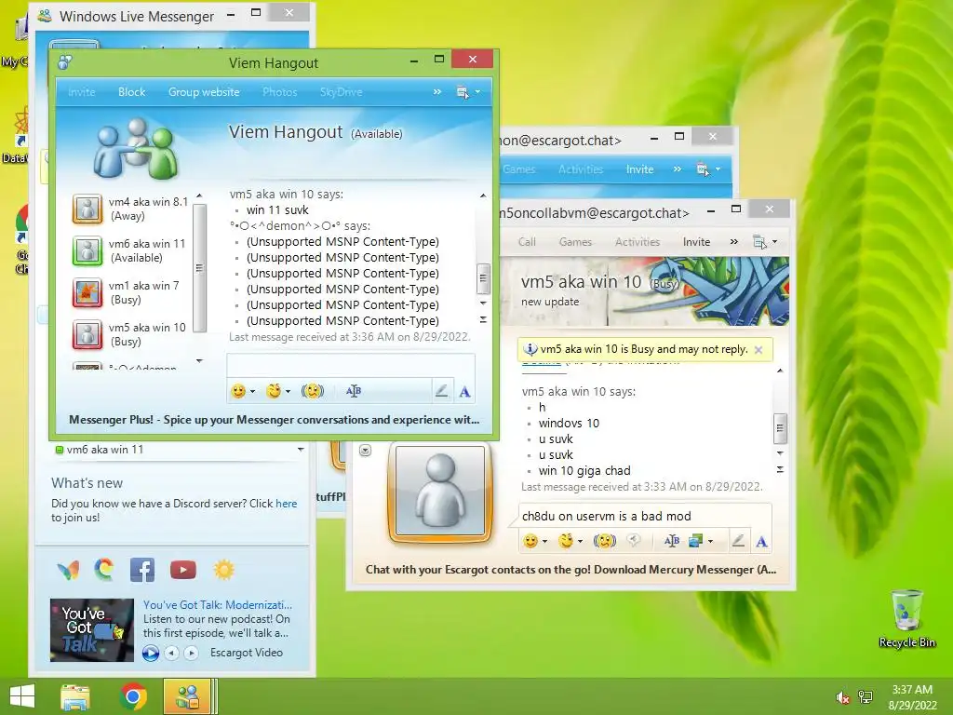
Task: Open the Recycle Bin
Action: [906, 618]
